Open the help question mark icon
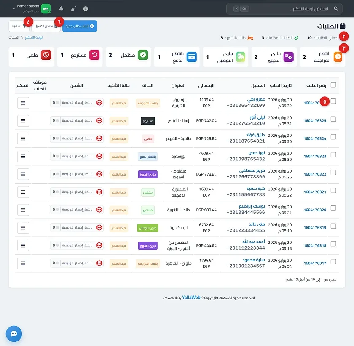 (86, 9)
